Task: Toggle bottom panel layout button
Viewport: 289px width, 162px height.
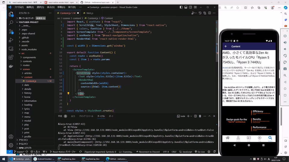Action: pyautogui.click(x=186, y=7)
